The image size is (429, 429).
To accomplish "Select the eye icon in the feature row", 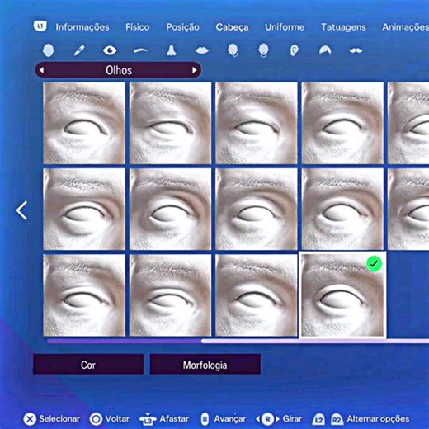I will click(x=110, y=50).
